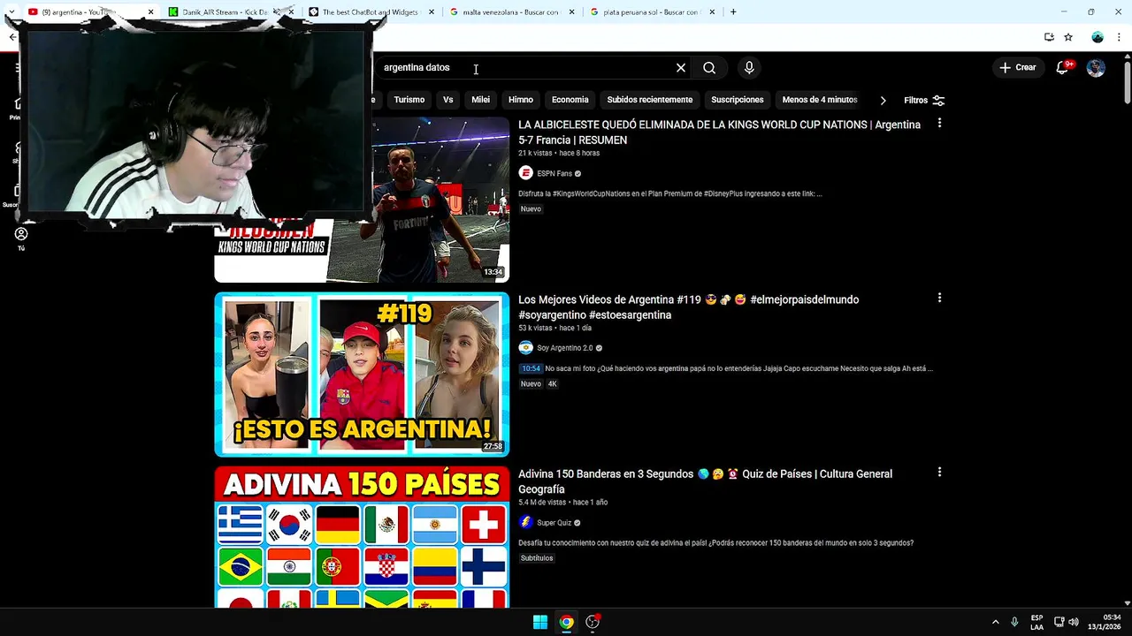The image size is (1132, 636).
Task: Open ESPN Fans channel avatar
Action: coord(525,173)
